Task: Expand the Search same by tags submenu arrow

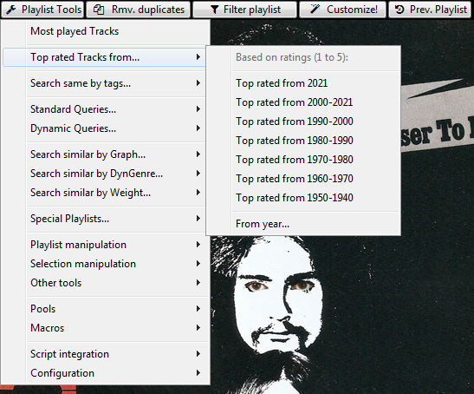Action: coord(198,83)
